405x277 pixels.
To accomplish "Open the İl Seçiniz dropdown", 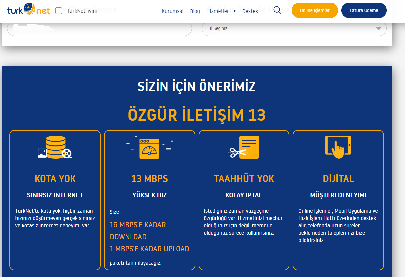I will 294,29.
